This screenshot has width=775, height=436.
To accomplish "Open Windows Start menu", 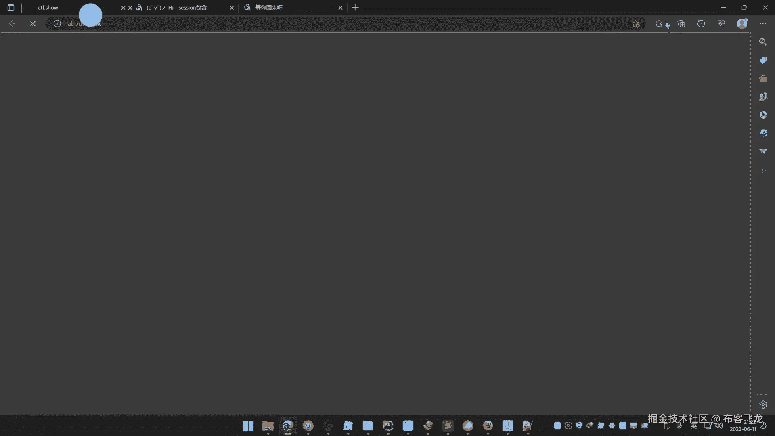I will 248,426.
